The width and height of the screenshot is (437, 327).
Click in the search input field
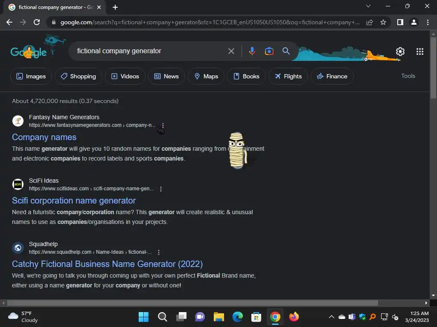[x=151, y=51]
